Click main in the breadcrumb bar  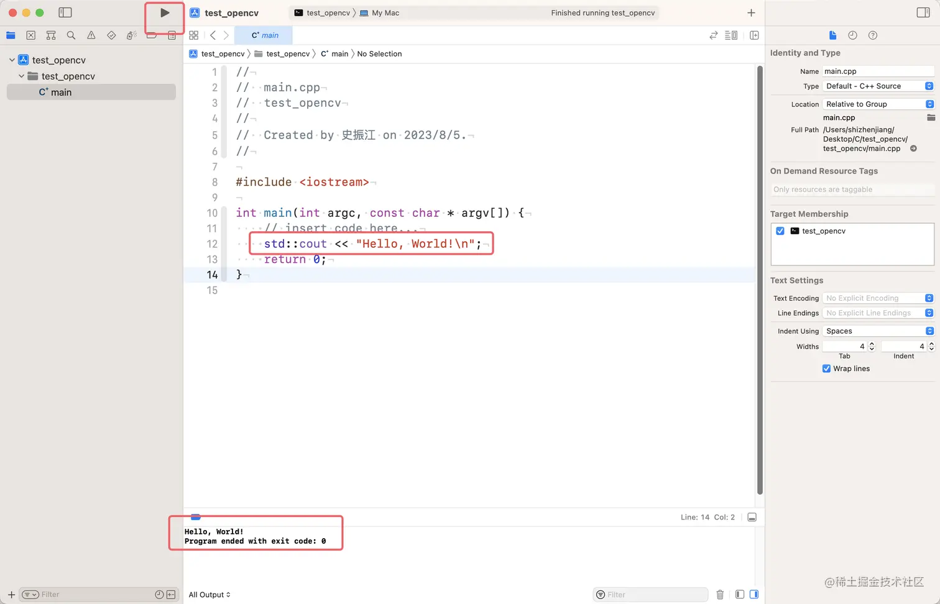pyautogui.click(x=334, y=54)
